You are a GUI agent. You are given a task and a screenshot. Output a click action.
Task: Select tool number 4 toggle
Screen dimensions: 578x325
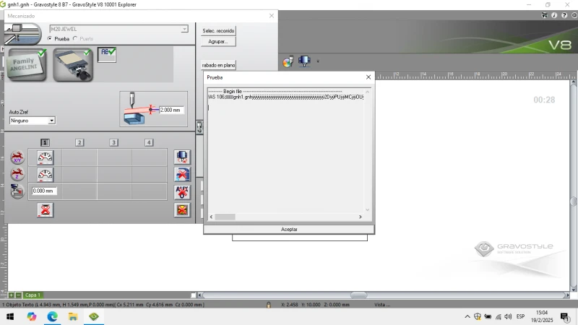click(x=149, y=142)
